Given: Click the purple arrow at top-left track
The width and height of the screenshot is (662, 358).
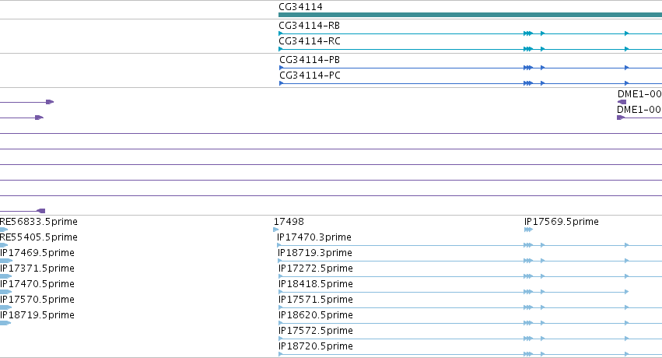Looking at the screenshot, I should click(50, 102).
